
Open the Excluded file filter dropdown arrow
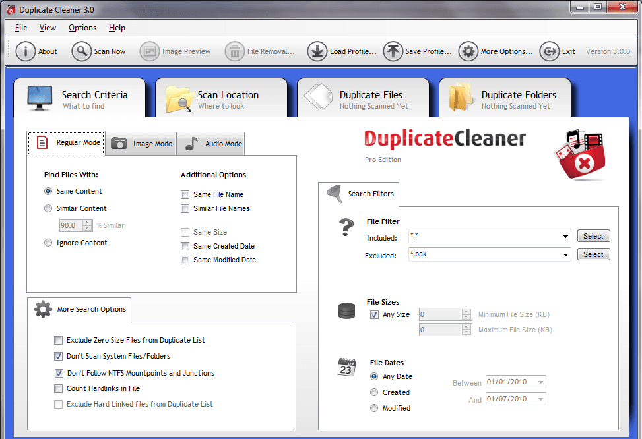point(565,255)
